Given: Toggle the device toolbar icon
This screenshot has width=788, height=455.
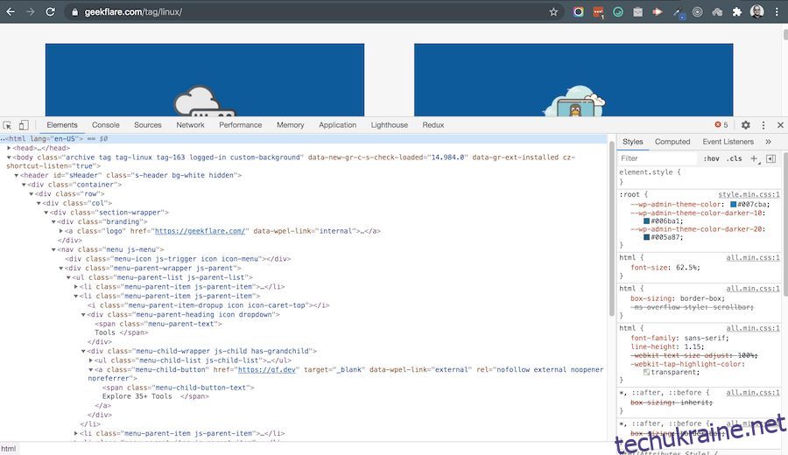Looking at the screenshot, I should point(24,125).
